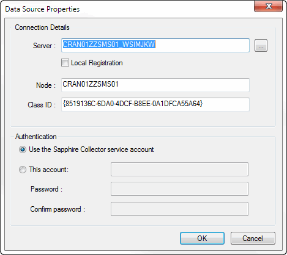Screen dimensions: 287x255
Task: Click the Authentication group heading
Action: click(x=36, y=137)
